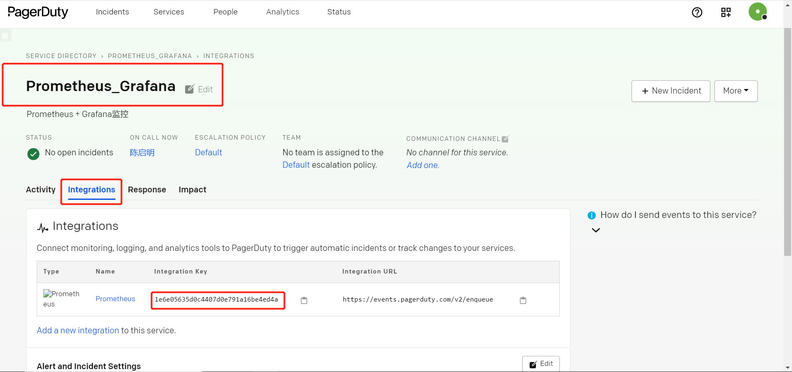Open the apps grid icon

(726, 12)
